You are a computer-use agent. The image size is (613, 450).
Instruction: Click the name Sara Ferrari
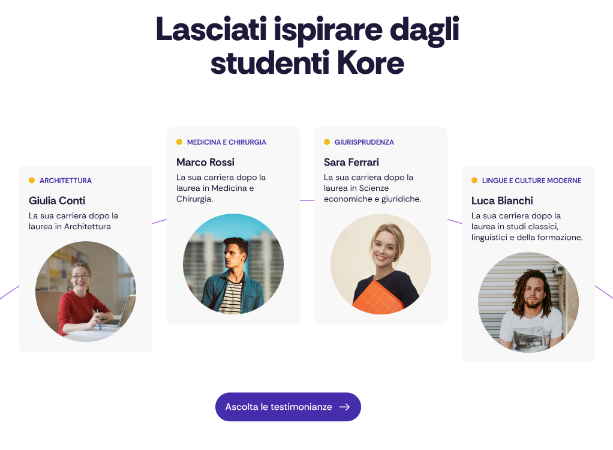351,162
